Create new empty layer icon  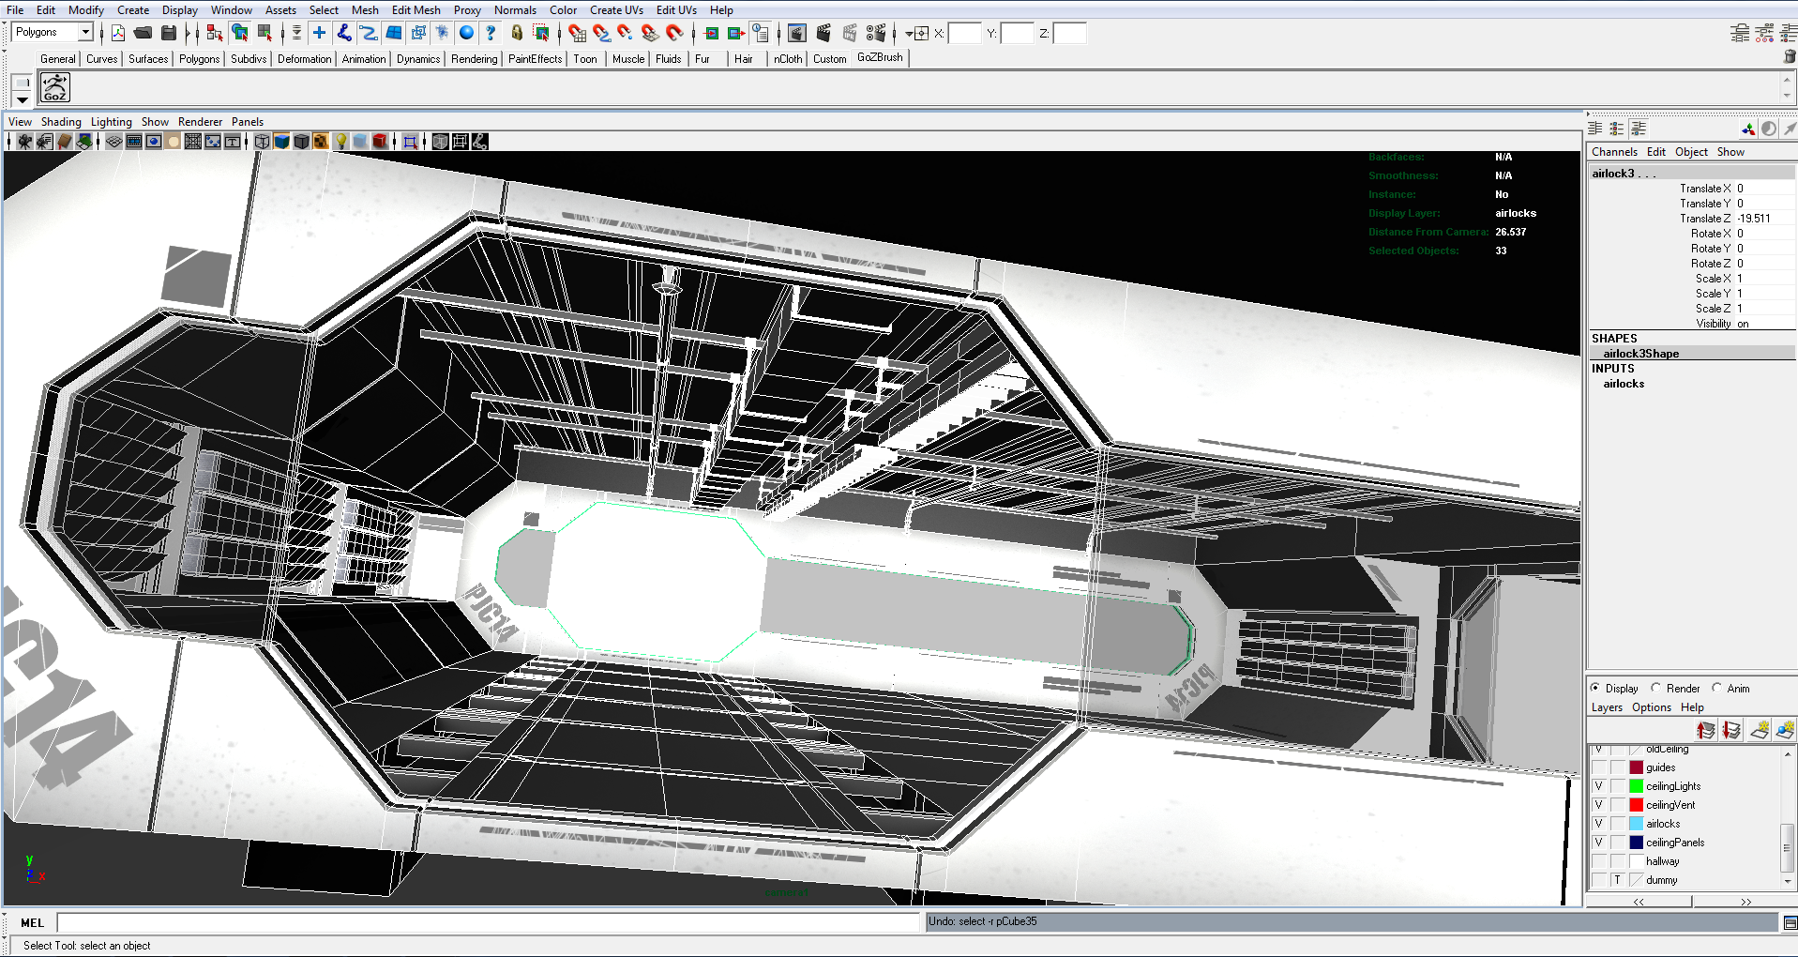point(1760,730)
